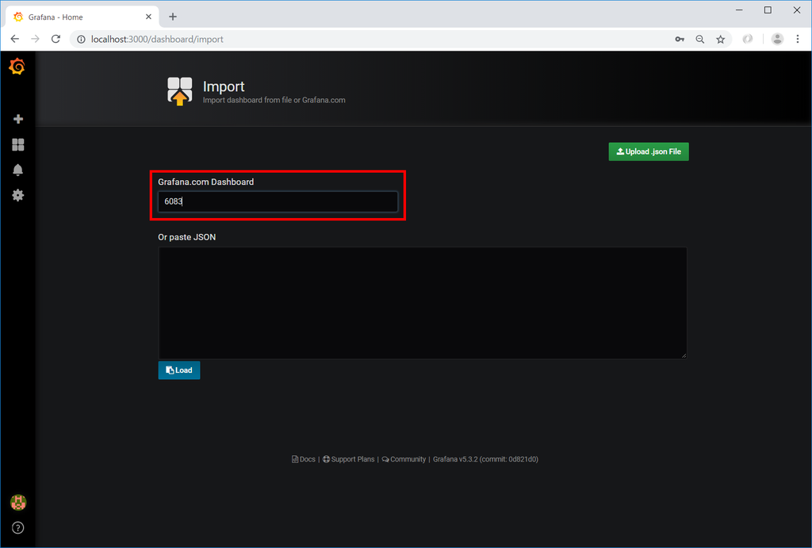The image size is (812, 548).
Task: Open the Chrome profile account icon
Action: pyautogui.click(x=777, y=39)
